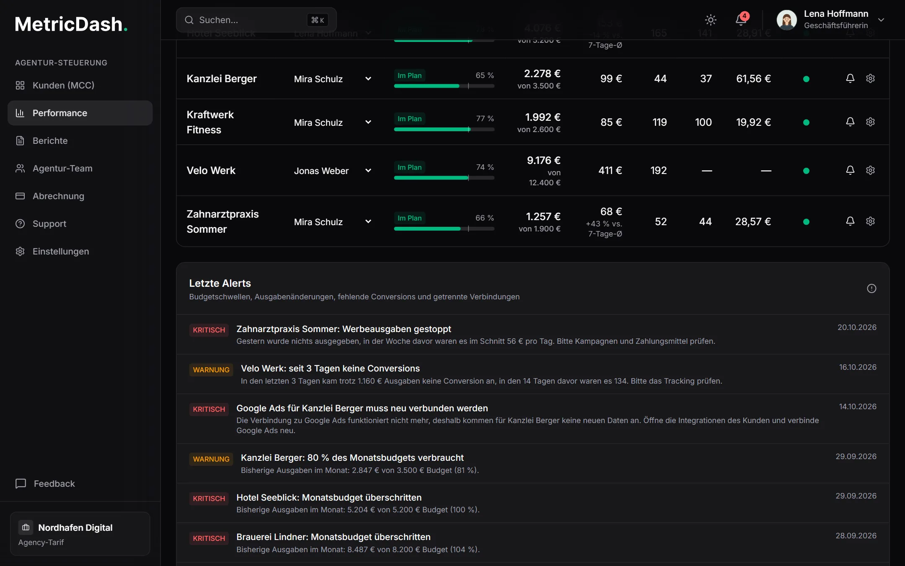The width and height of the screenshot is (905, 566).
Task: Click the Feedback link in the sidebar
Action: [x=45, y=483]
